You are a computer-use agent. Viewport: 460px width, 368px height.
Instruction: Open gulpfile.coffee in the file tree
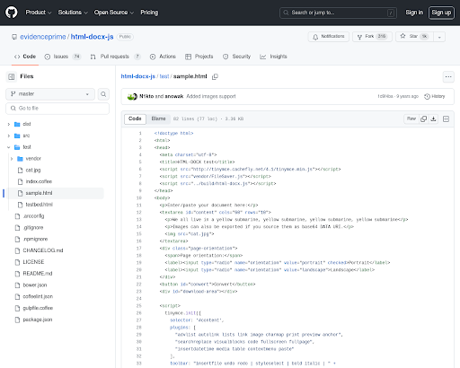[38, 308]
